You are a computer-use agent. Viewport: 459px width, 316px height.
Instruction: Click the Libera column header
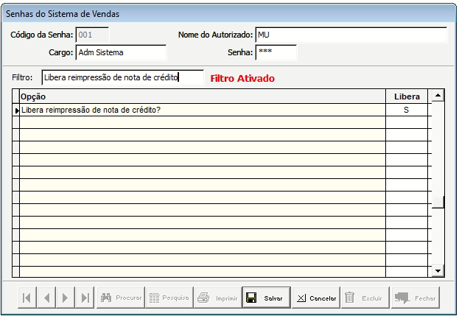(407, 96)
